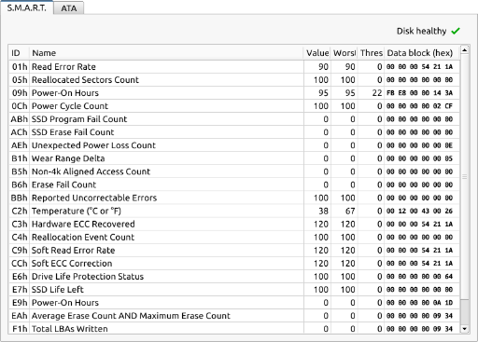
Task: Click the Data block (hex) column header
Action: point(422,53)
